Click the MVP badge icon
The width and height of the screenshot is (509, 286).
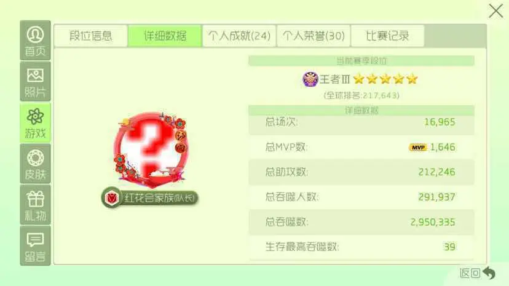(x=418, y=148)
